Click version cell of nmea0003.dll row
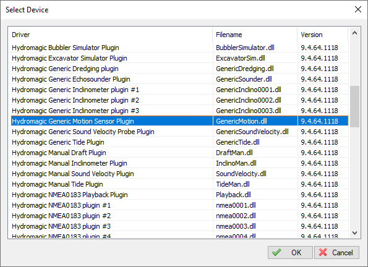The height and width of the screenshot is (267, 368). pos(323,226)
